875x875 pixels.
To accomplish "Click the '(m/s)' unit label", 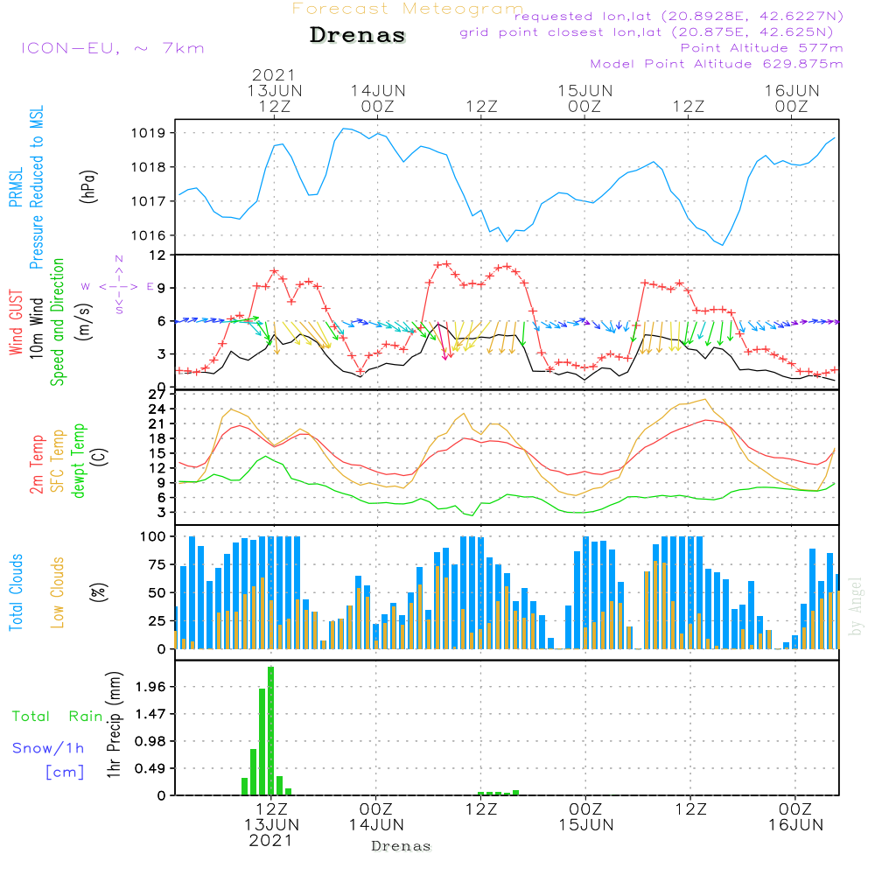I will pos(84,322).
